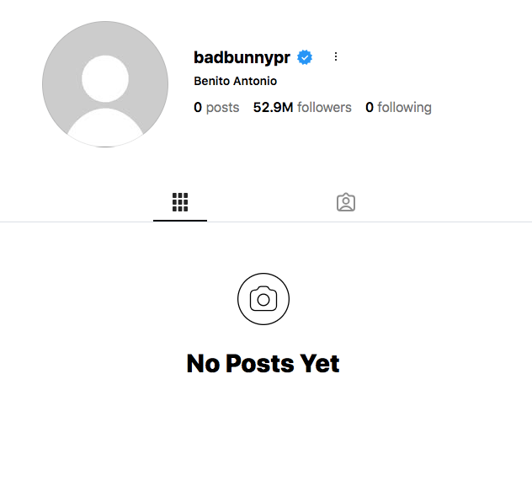Click the No Posts Yet heading

click(263, 364)
